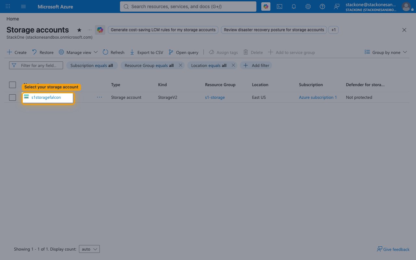Viewport: 416px width, 260px height.
Task: Click the Delete command
Action: click(x=253, y=52)
